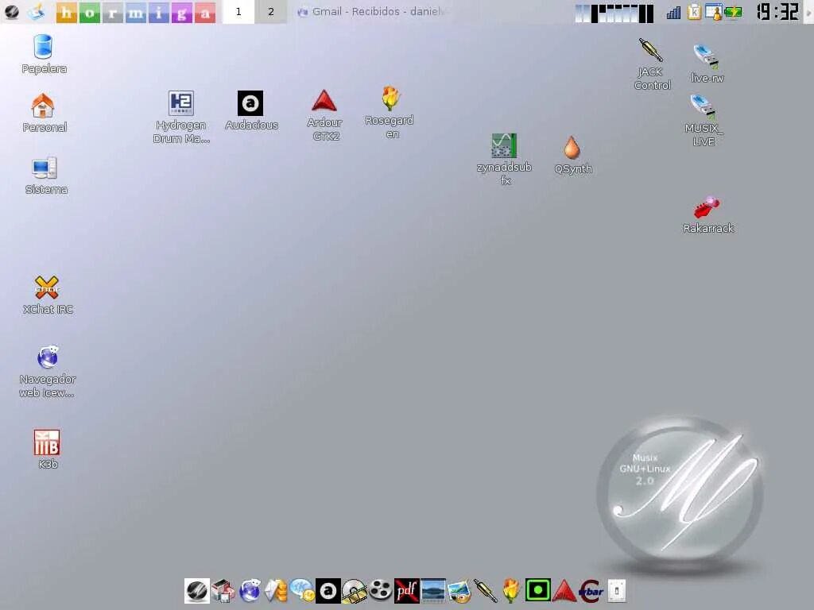The image size is (814, 610).
Task: Open the DVD film disc icon in dock
Action: click(x=354, y=591)
